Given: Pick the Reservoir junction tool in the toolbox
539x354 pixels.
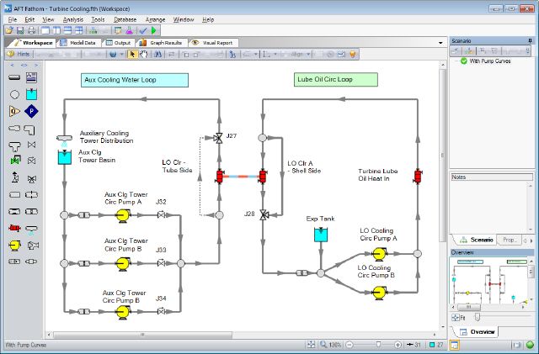Looking at the screenshot, I should 31,94.
